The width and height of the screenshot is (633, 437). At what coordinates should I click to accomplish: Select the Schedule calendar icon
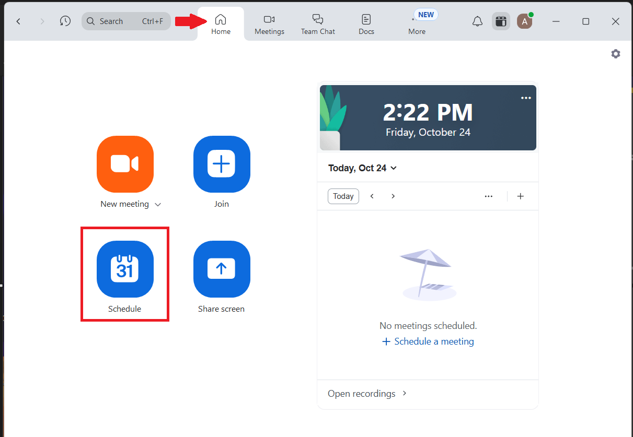pyautogui.click(x=125, y=269)
